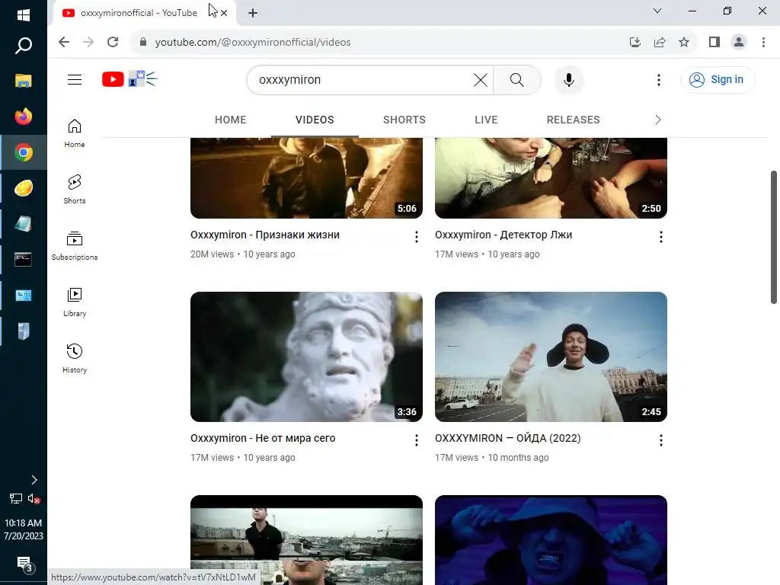Switch to the RELEASES channel tab
Image resolution: width=780 pixels, height=585 pixels.
[573, 120]
